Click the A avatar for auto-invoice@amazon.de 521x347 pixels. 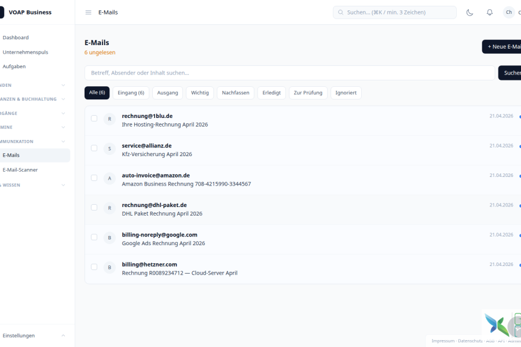pos(109,178)
